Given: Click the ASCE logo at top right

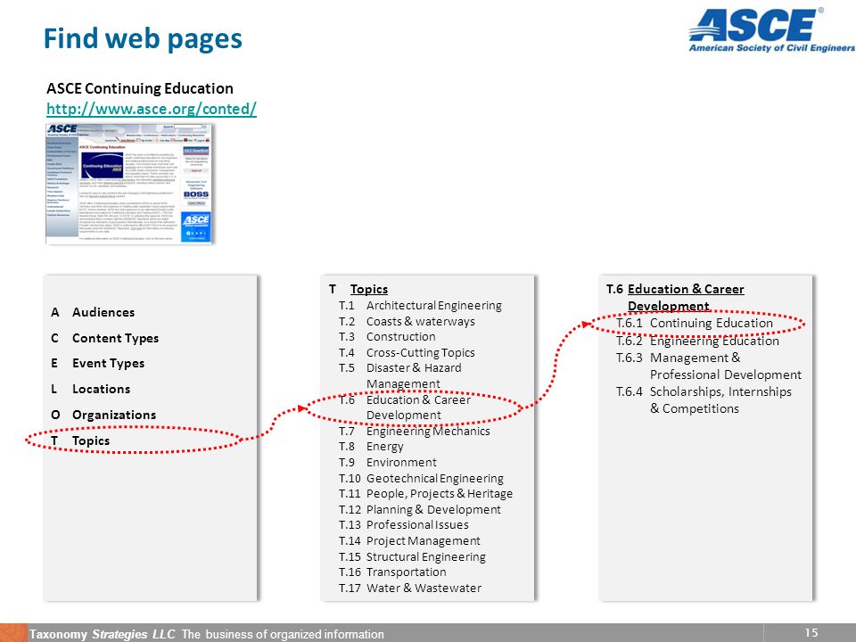Looking at the screenshot, I should [771, 30].
